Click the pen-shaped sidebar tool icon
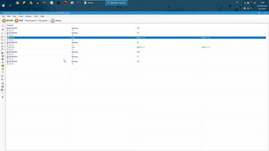The width and height of the screenshot is (269, 151). click(x=2, y=49)
